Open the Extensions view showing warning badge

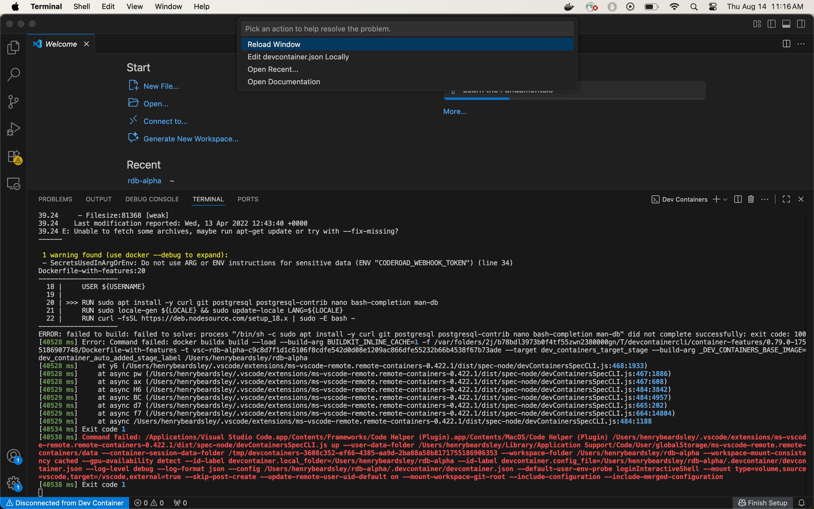click(x=14, y=157)
